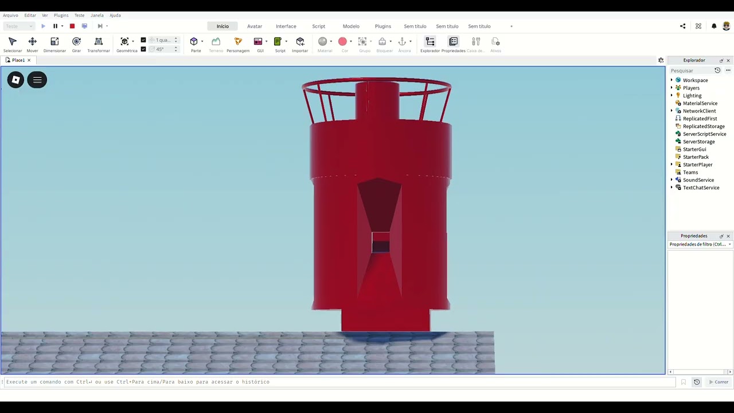Open the Ativos manager
Image resolution: width=734 pixels, height=413 pixels.
click(x=495, y=45)
